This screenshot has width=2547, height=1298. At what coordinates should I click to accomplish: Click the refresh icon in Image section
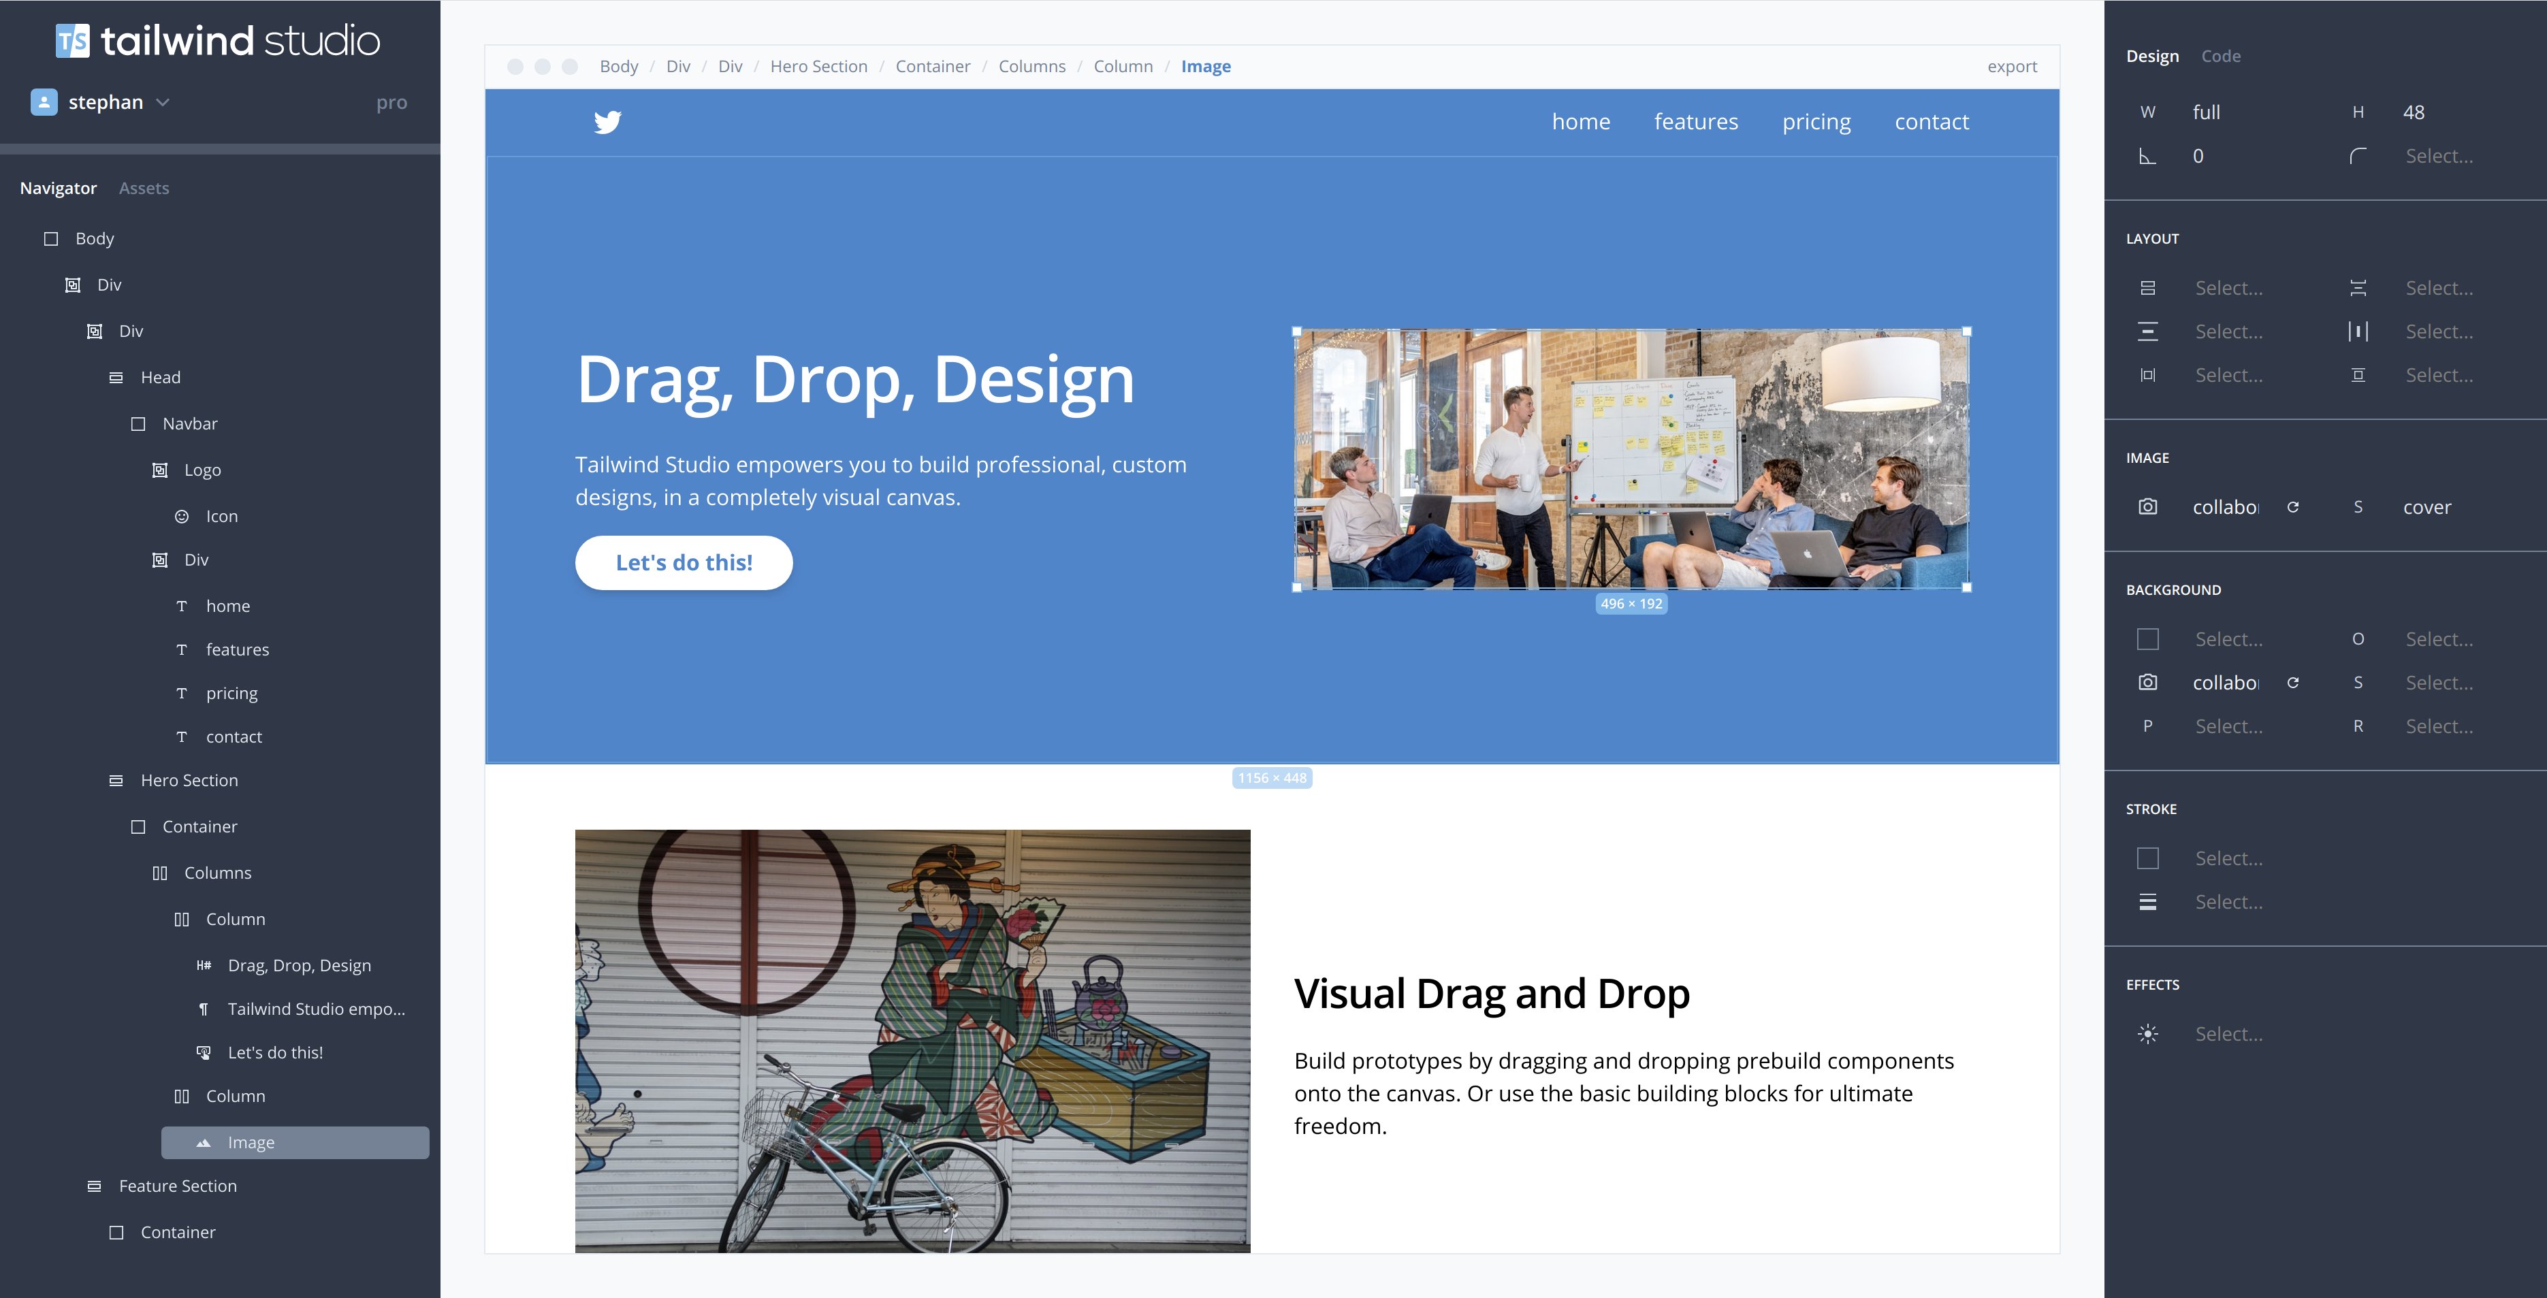click(x=2293, y=506)
